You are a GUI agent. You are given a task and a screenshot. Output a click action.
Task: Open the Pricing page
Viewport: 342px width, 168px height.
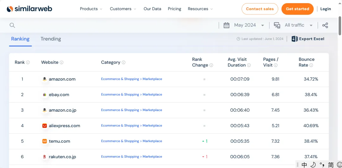174,9
